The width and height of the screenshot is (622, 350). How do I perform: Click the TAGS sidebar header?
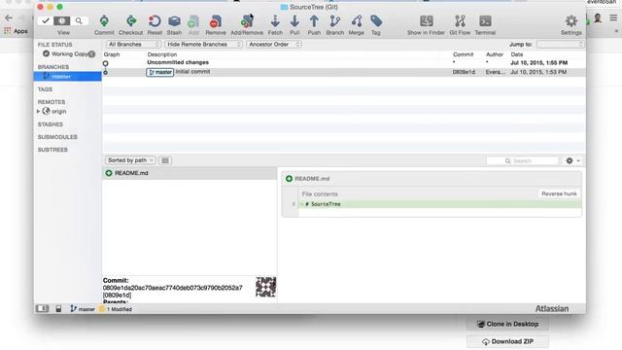point(45,89)
